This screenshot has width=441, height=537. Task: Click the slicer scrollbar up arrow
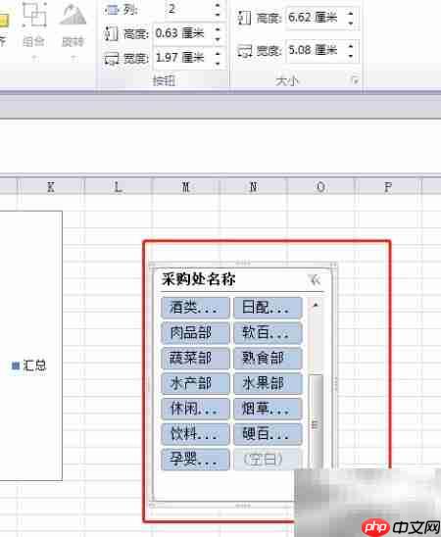[x=316, y=305]
